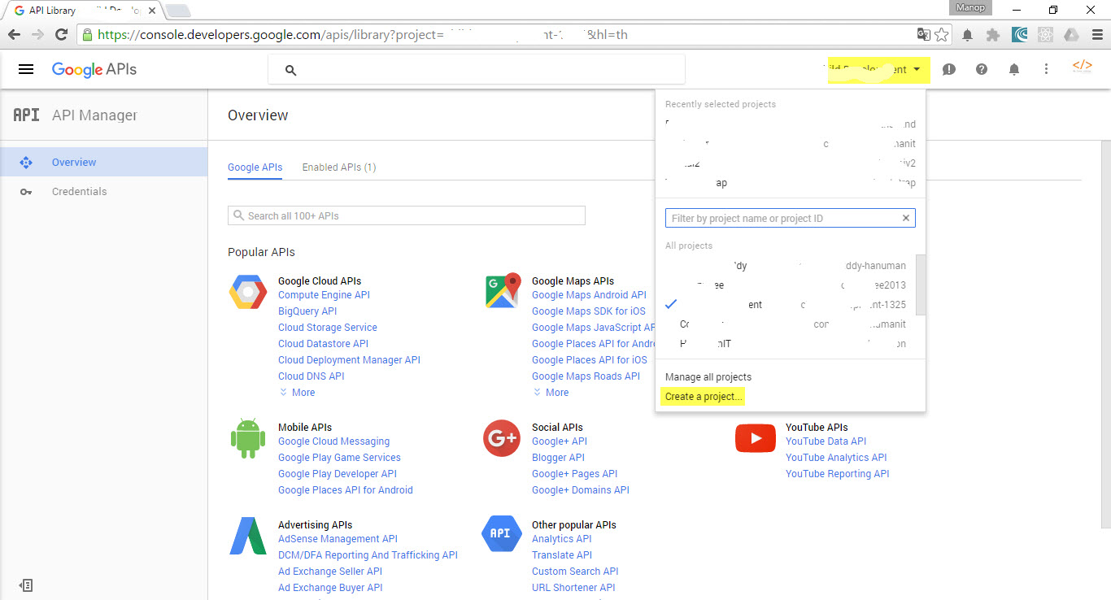1111x600 pixels.
Task: Click the Search all 100+ APIs field
Action: point(407,215)
